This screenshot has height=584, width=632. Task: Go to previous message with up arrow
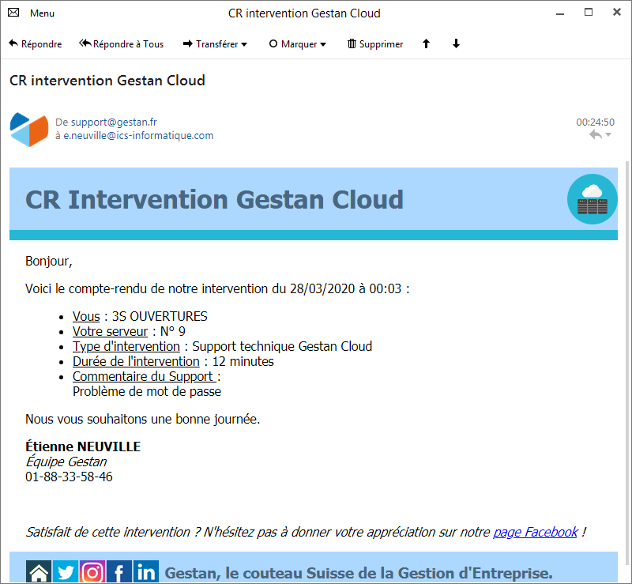pos(427,44)
